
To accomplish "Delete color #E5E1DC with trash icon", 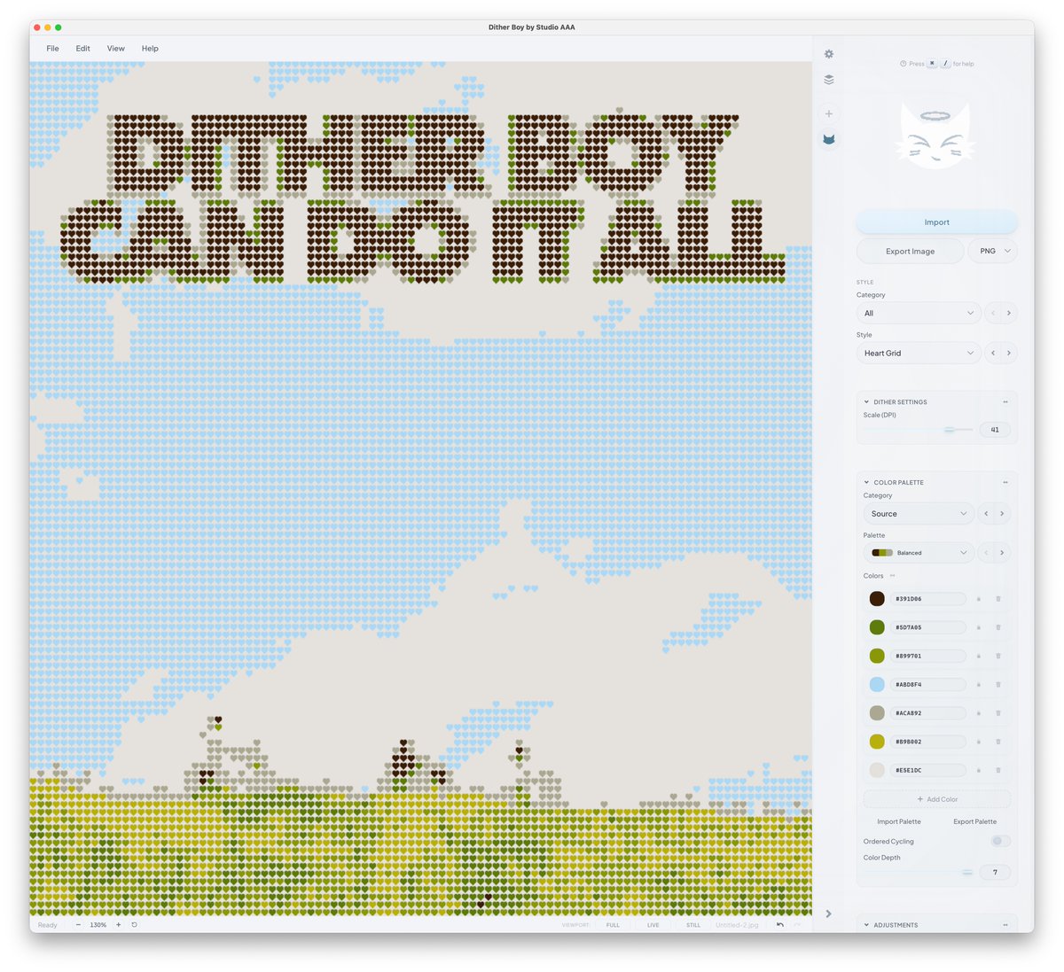I will [998, 770].
